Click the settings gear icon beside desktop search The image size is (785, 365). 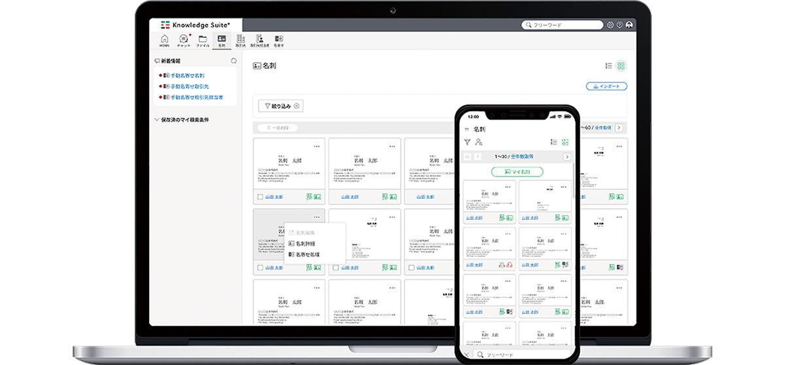click(x=610, y=25)
